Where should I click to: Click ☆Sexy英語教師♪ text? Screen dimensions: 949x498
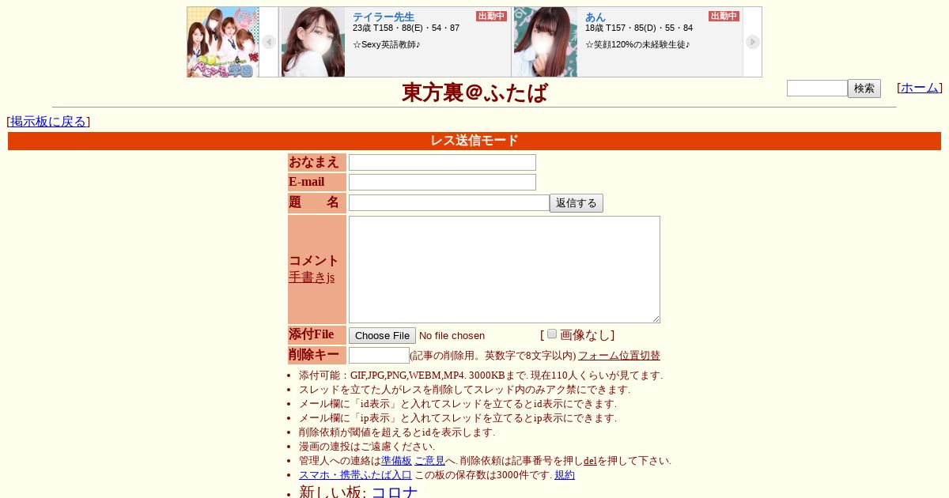point(387,44)
